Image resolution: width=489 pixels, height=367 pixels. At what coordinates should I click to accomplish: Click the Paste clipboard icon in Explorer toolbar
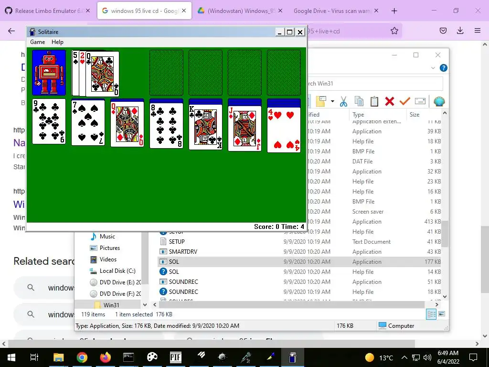point(374,101)
